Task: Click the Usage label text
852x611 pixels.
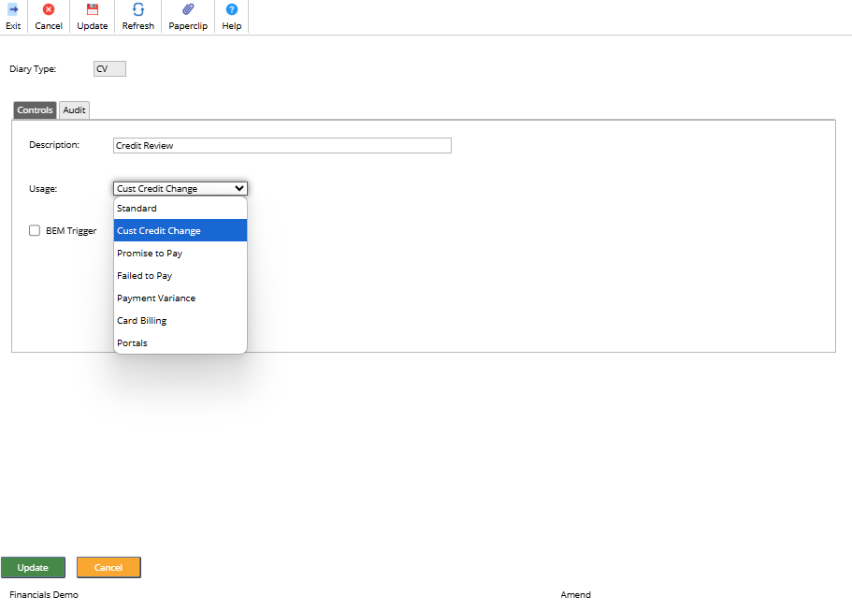Action: pyautogui.click(x=43, y=189)
